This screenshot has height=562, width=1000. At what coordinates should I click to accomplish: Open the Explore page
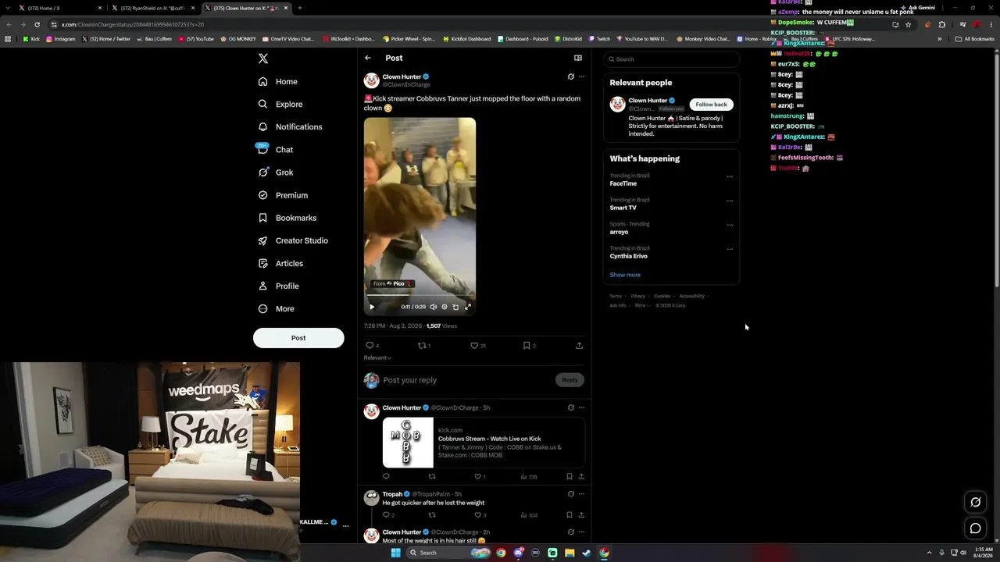coord(280,104)
